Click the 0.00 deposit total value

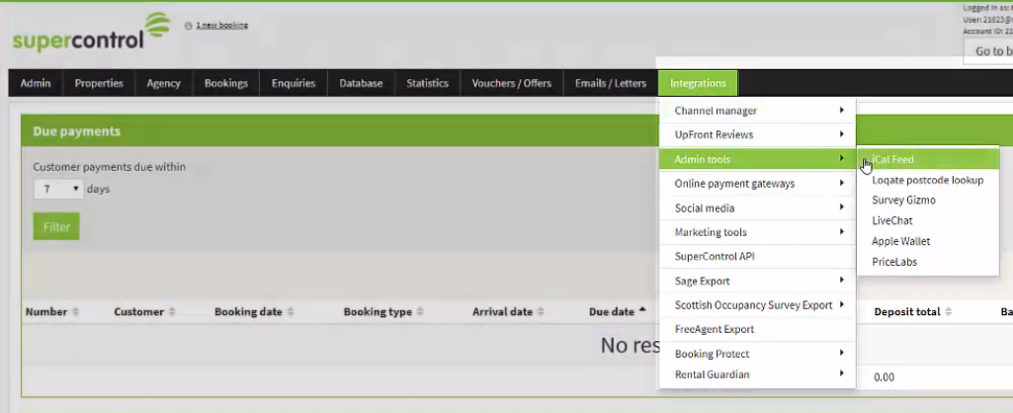884,377
